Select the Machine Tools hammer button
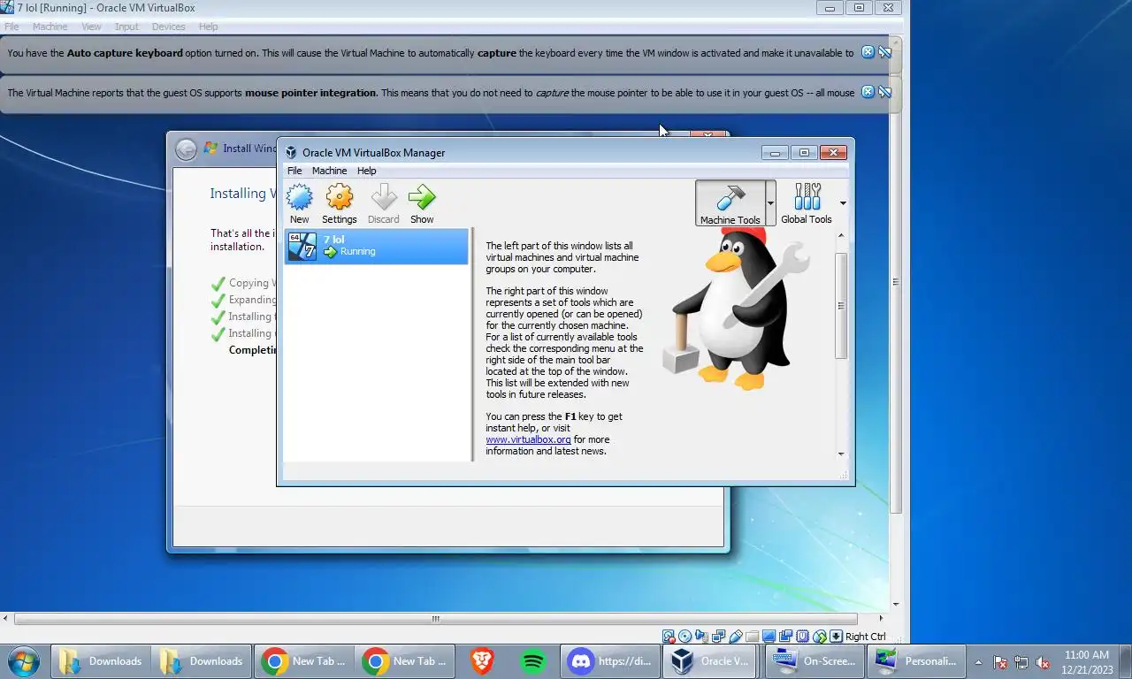Image resolution: width=1132 pixels, height=679 pixels. point(730,203)
